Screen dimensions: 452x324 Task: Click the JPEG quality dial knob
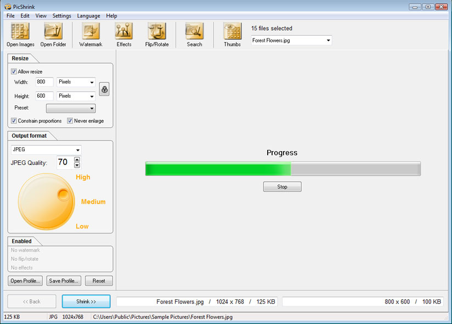(63, 194)
